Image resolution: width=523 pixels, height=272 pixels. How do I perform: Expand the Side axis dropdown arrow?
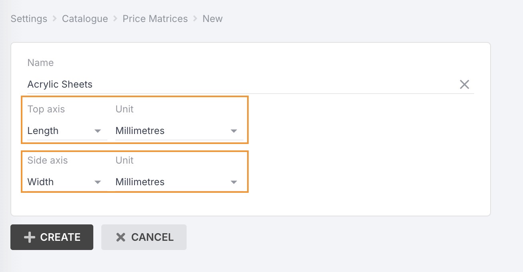(x=97, y=182)
